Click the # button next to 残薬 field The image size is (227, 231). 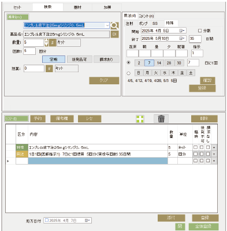pyautogui.click(x=49, y=69)
